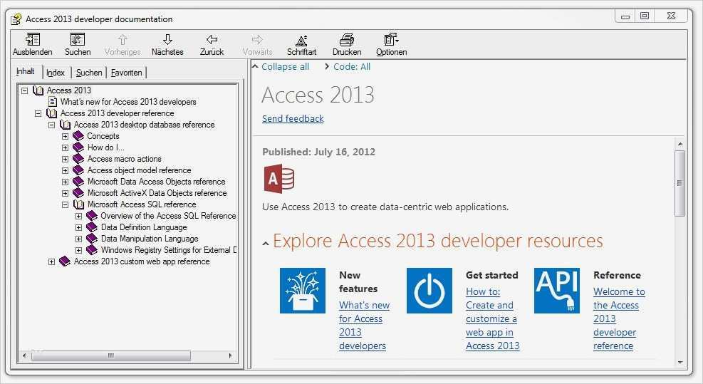703x384 pixels.
Task: Click the Suchen toolbar icon
Action: click(x=78, y=39)
